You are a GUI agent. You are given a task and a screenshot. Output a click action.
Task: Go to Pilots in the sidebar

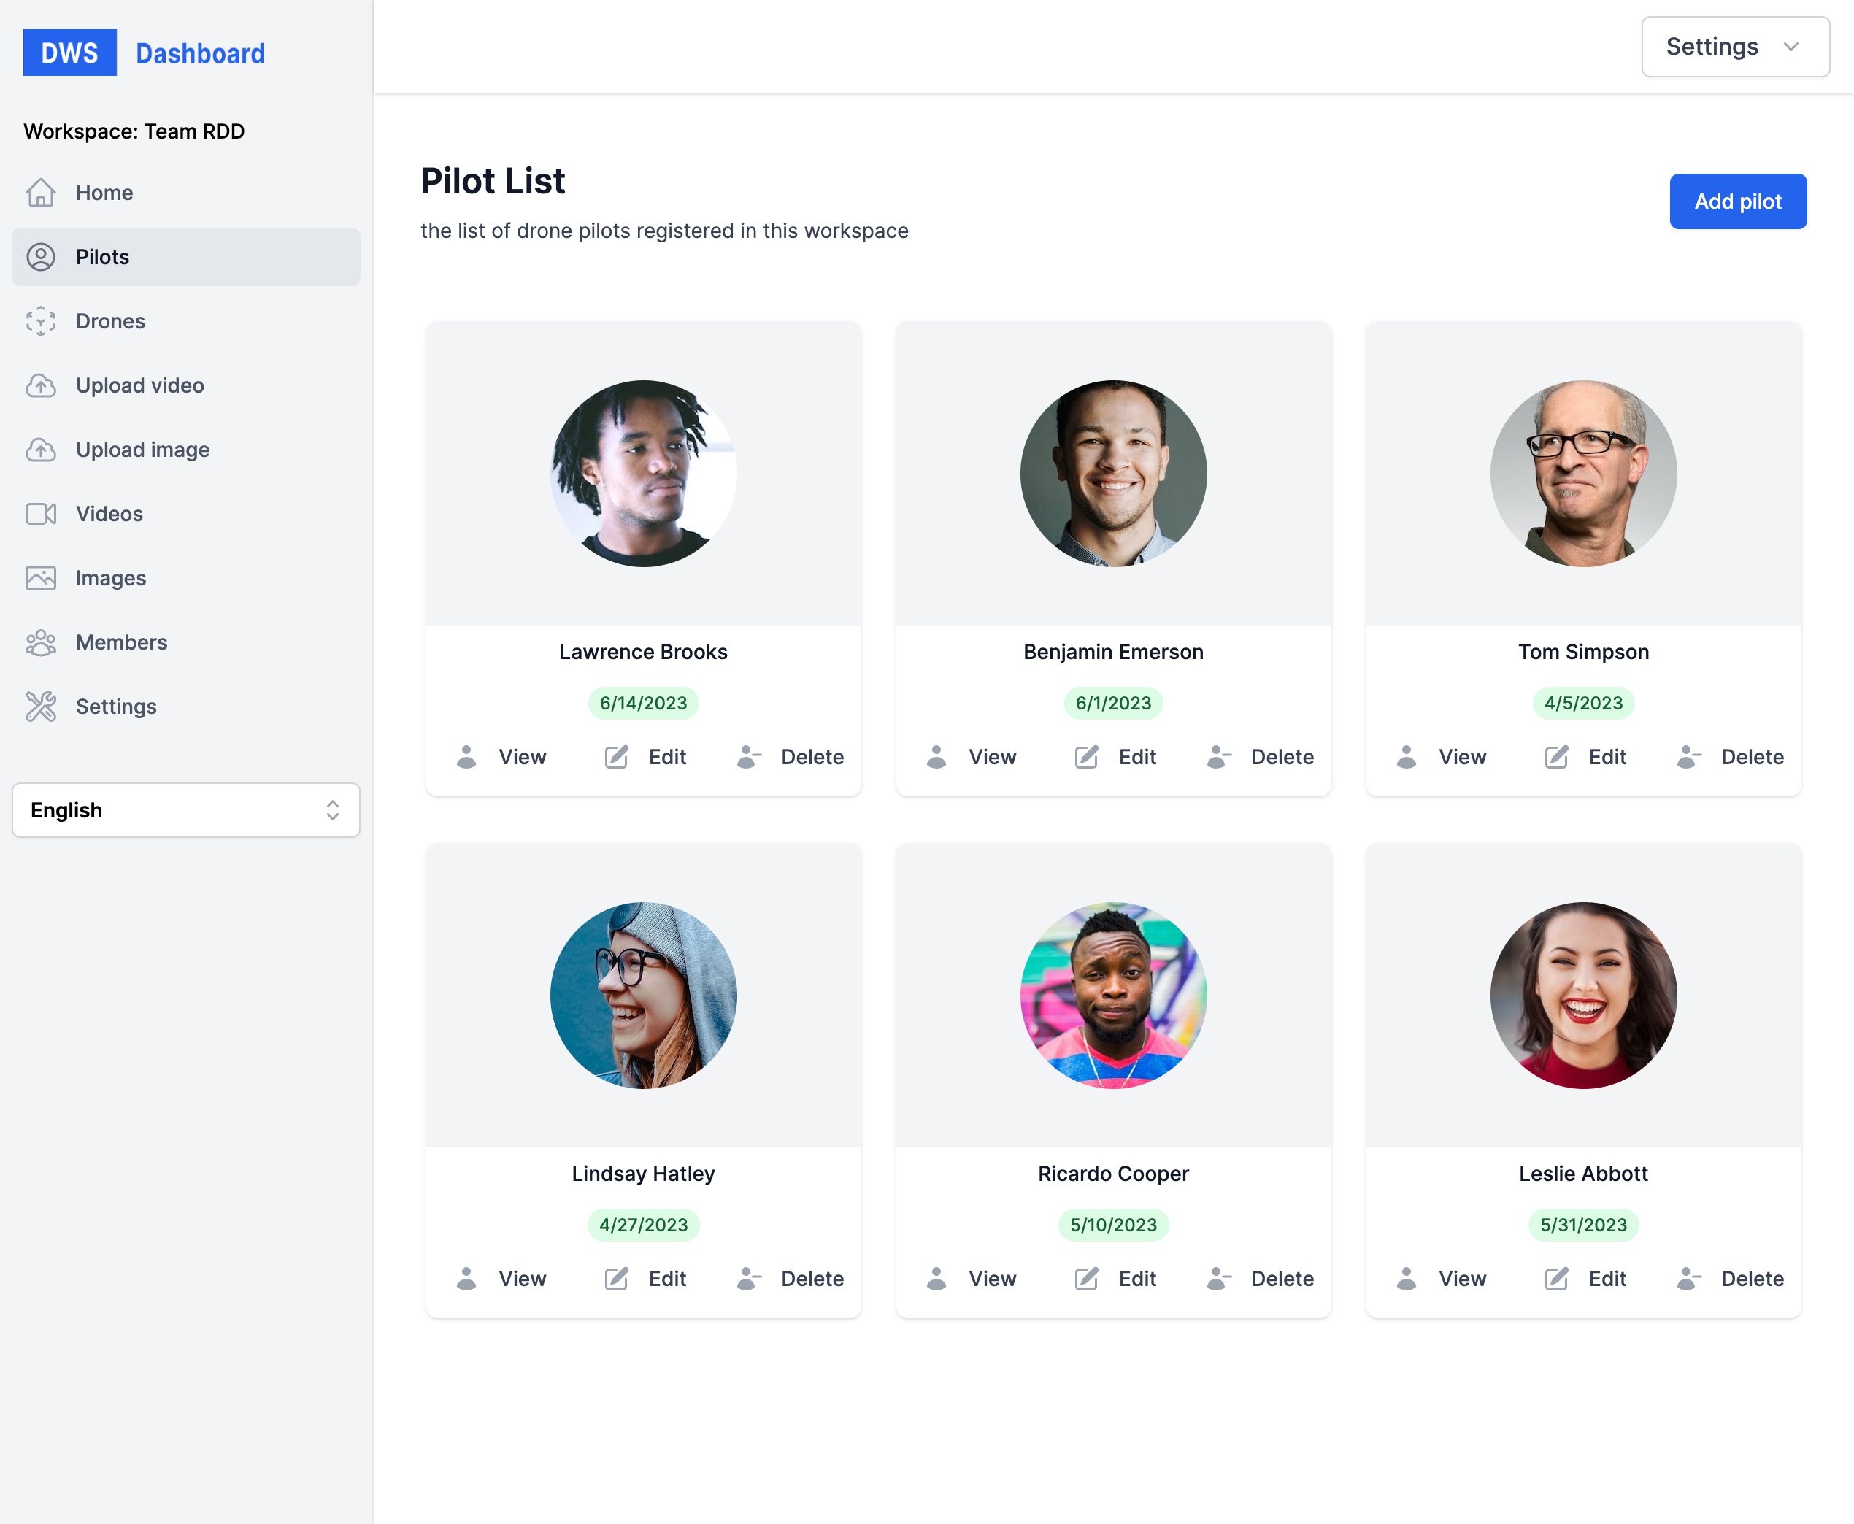point(102,257)
